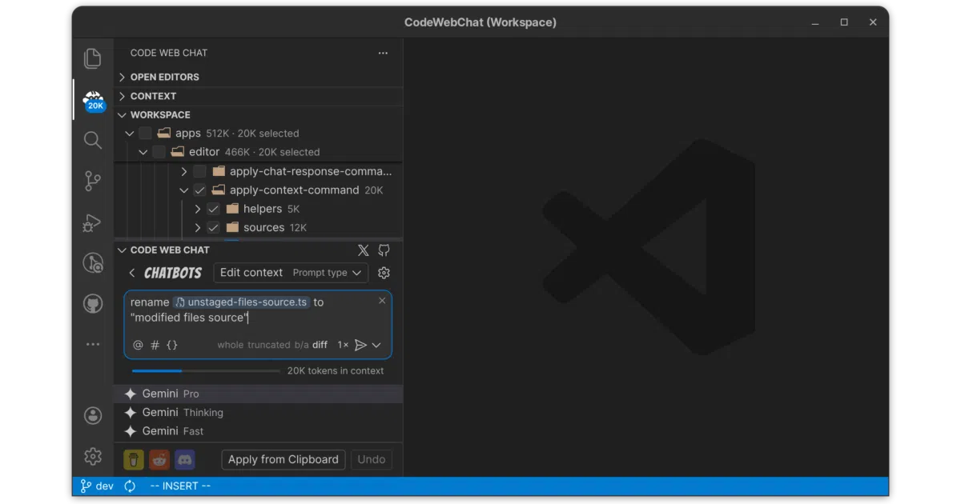This screenshot has height=504, width=961.
Task: Insert curly braces variable in prompt
Action: coord(172,345)
